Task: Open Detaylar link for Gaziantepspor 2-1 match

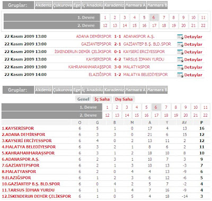Action: pyautogui.click(x=193, y=45)
